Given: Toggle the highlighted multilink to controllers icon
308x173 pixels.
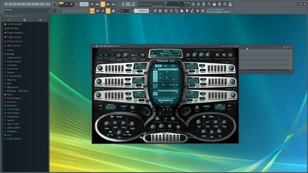Looking at the screenshot, I should pyautogui.click(x=108, y=11).
